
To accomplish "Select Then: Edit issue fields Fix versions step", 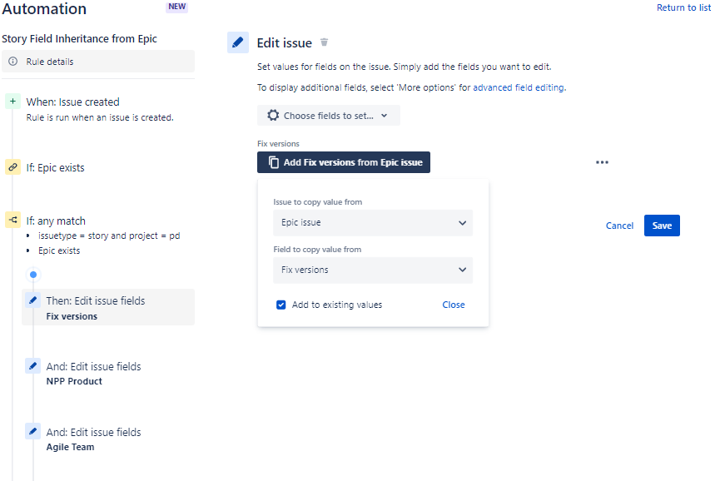I will pyautogui.click(x=108, y=307).
